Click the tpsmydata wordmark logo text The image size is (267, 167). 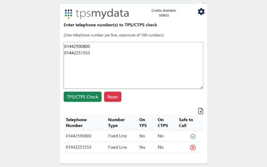point(102,13)
